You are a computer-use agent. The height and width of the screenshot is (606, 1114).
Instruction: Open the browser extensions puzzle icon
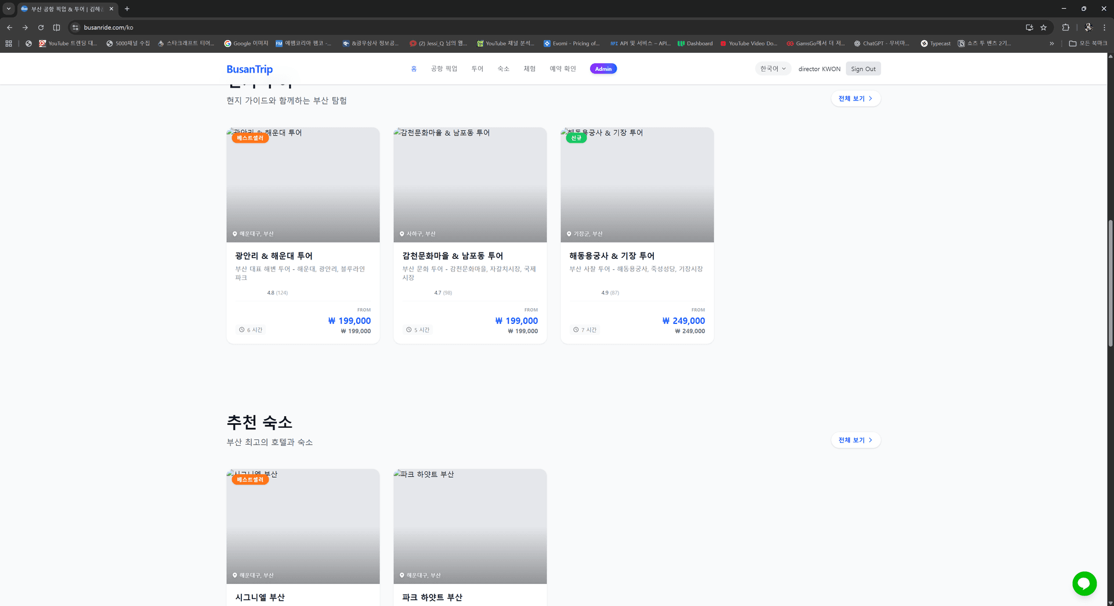pos(1065,27)
